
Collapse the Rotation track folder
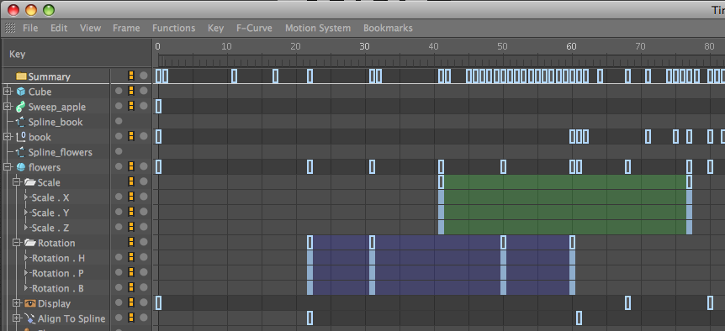[17, 242]
